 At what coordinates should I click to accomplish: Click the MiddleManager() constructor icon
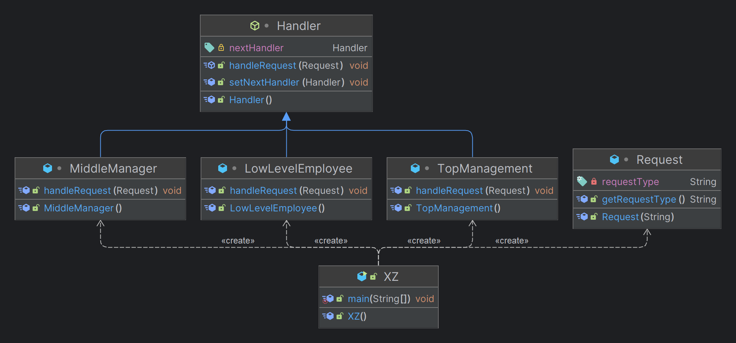(x=25, y=208)
